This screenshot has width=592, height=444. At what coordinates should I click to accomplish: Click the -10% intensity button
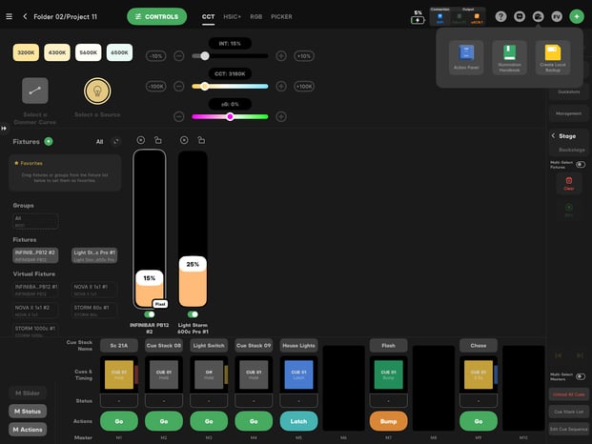[x=156, y=56]
